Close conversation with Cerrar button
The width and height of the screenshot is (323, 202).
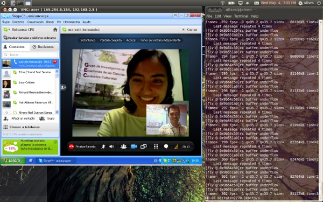click(189, 30)
